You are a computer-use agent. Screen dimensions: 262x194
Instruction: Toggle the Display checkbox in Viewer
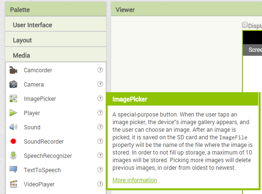pos(245,25)
